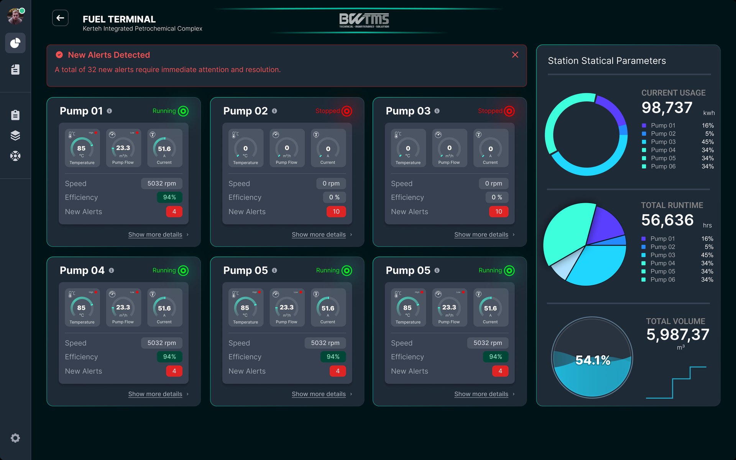
Task: Open the lifebuoy support sidebar icon
Action: click(15, 156)
